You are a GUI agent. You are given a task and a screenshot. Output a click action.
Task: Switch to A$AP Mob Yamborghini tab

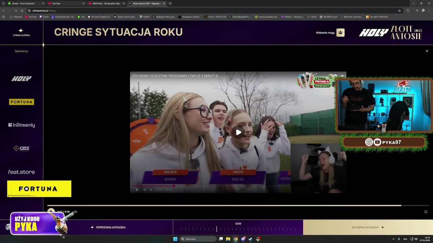[x=106, y=3]
